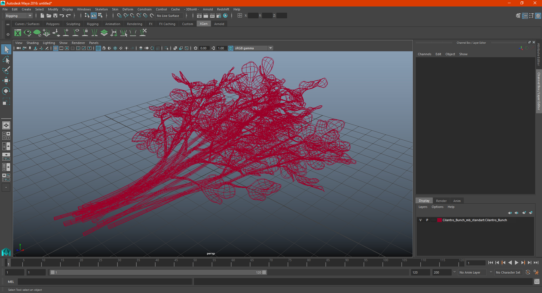Select the Lasso tool in toolbox
This screenshot has height=293, width=542.
tap(6, 60)
